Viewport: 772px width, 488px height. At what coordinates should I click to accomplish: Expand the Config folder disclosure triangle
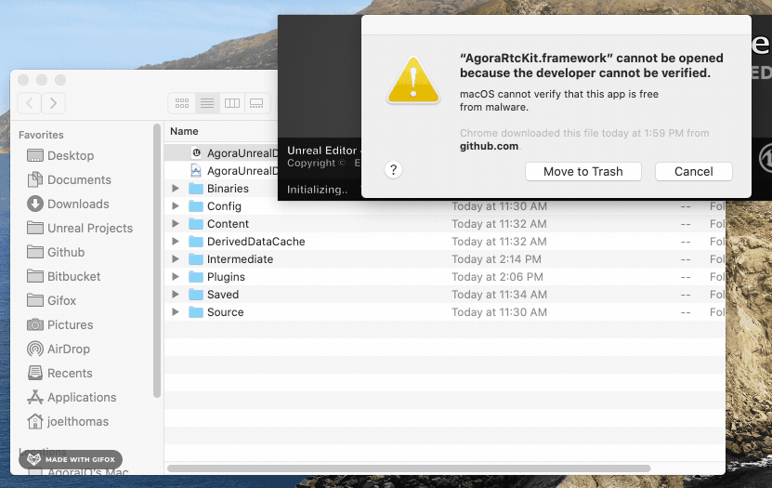(176, 206)
